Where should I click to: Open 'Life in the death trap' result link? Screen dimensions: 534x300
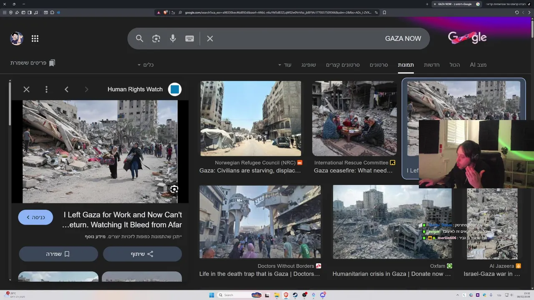[259, 274]
